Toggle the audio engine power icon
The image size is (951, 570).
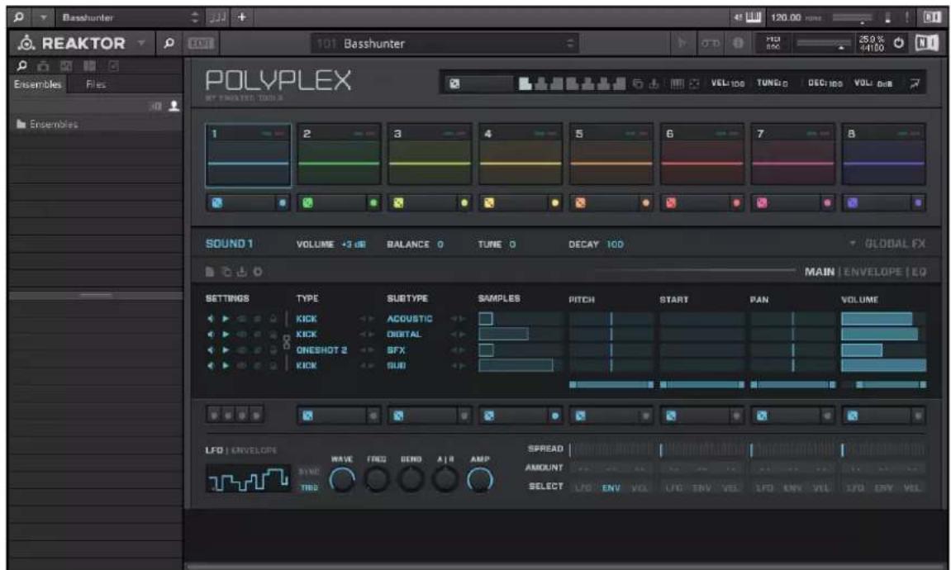[x=899, y=43]
